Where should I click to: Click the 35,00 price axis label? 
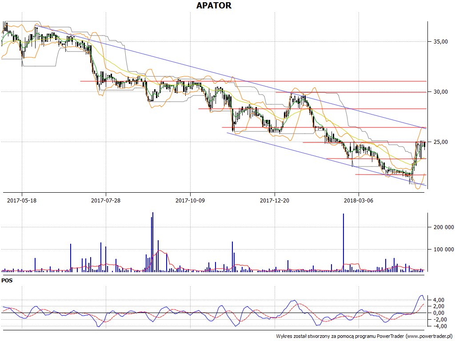(440, 42)
